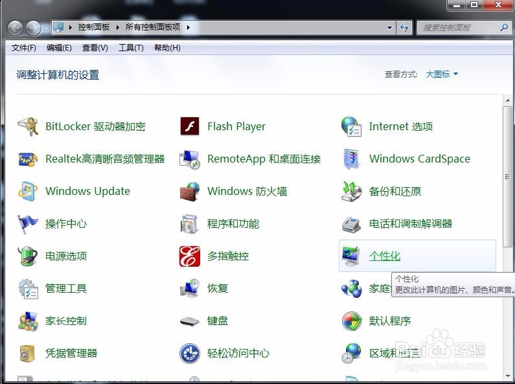Click the Back navigation button
The height and width of the screenshot is (384, 515).
(15, 28)
